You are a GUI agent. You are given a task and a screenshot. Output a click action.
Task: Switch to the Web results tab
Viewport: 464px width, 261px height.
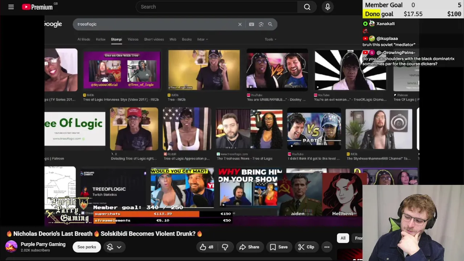point(173,39)
